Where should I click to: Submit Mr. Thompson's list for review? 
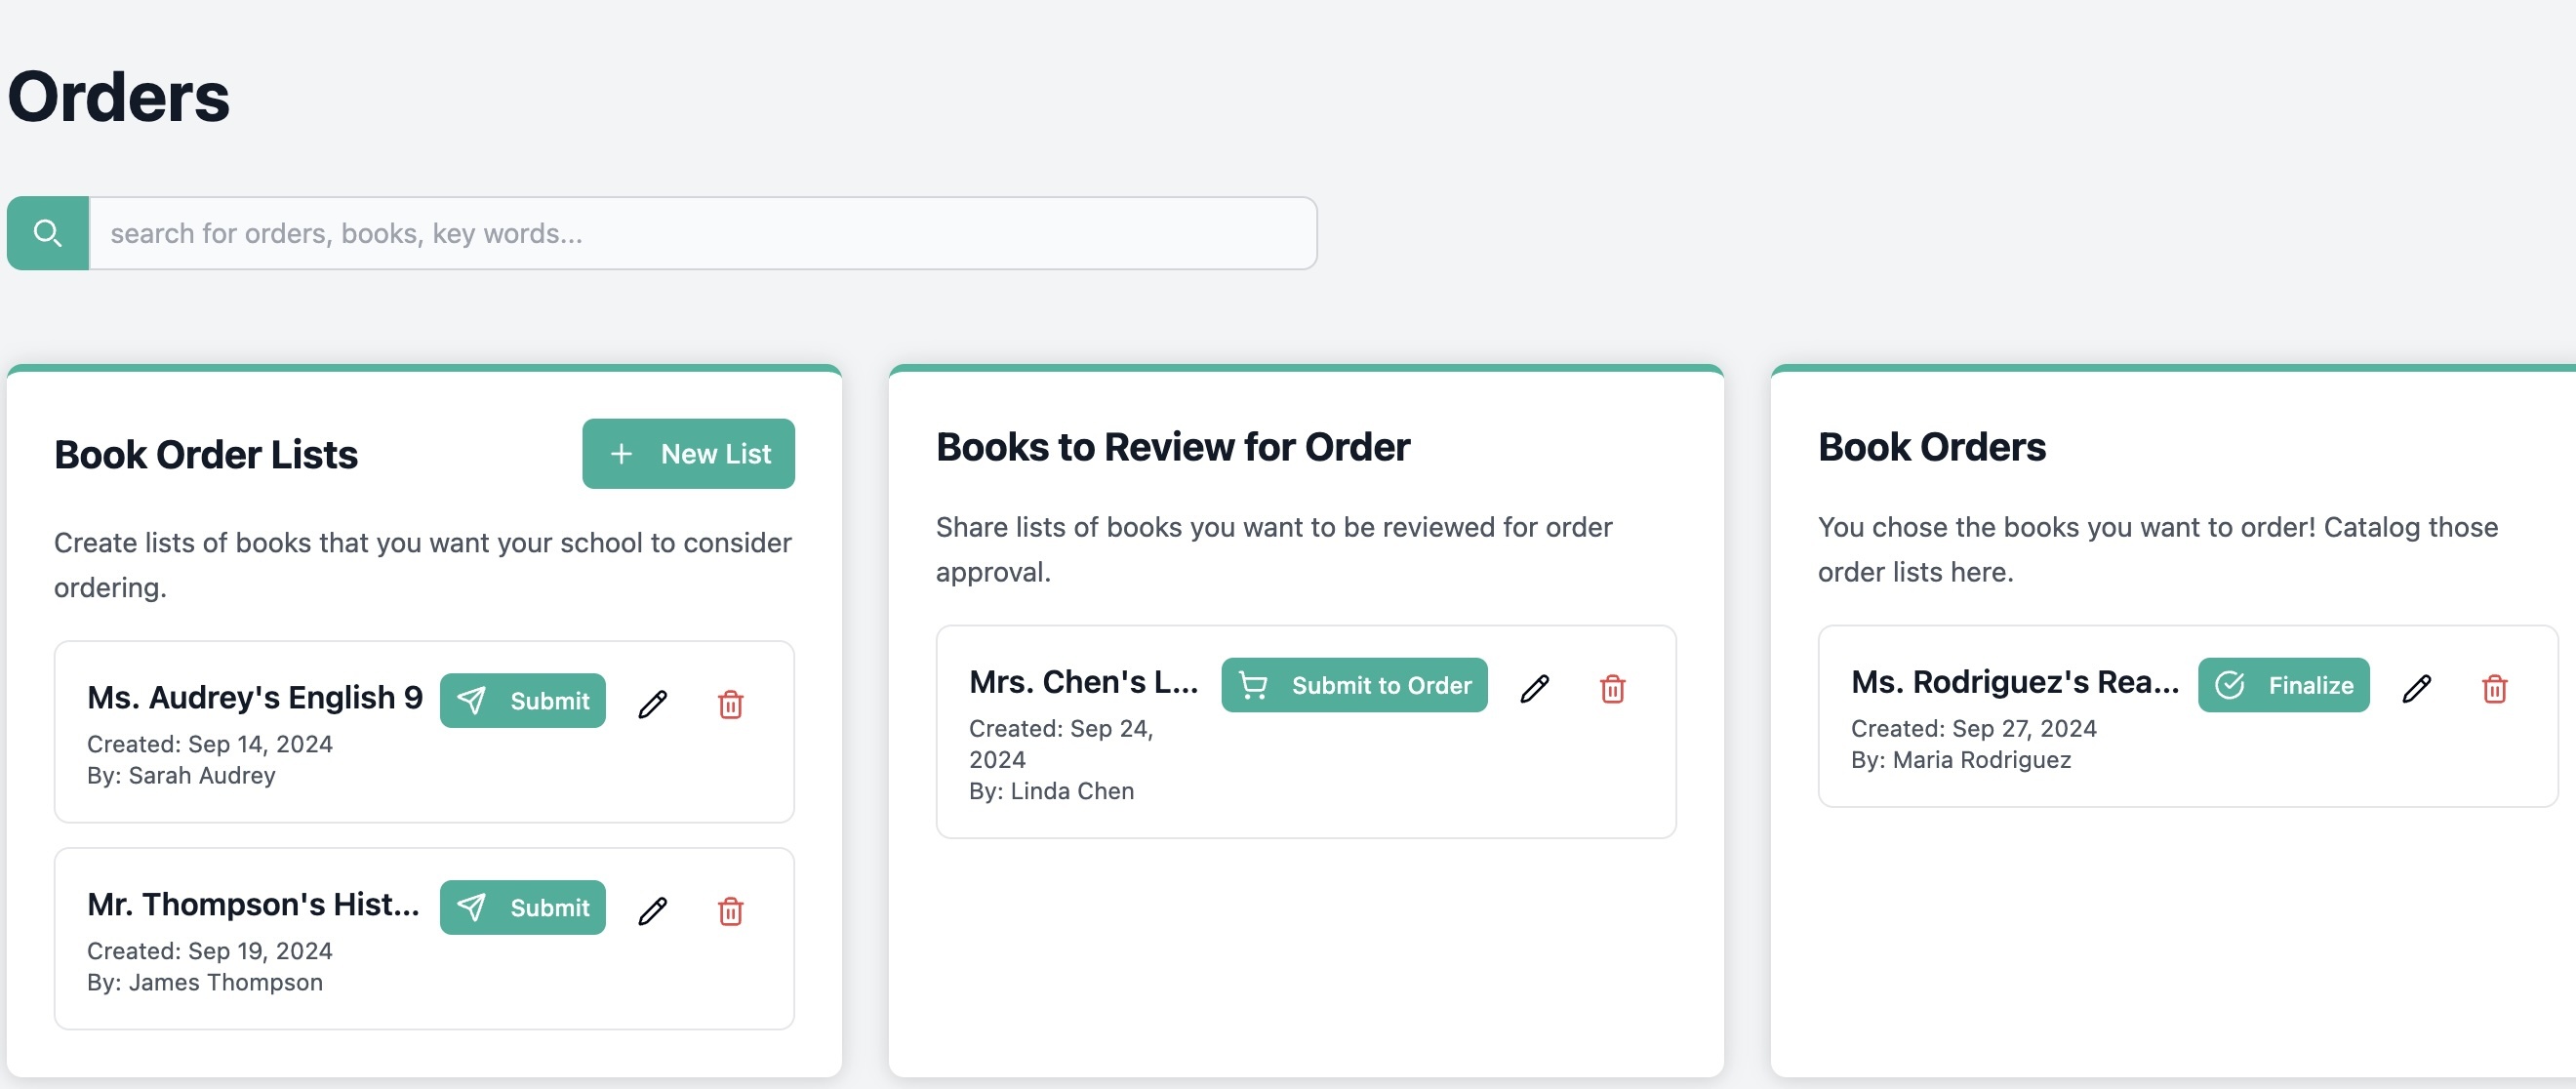point(522,908)
